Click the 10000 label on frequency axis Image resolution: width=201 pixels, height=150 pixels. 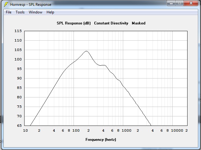pyautogui.click(x=177, y=130)
